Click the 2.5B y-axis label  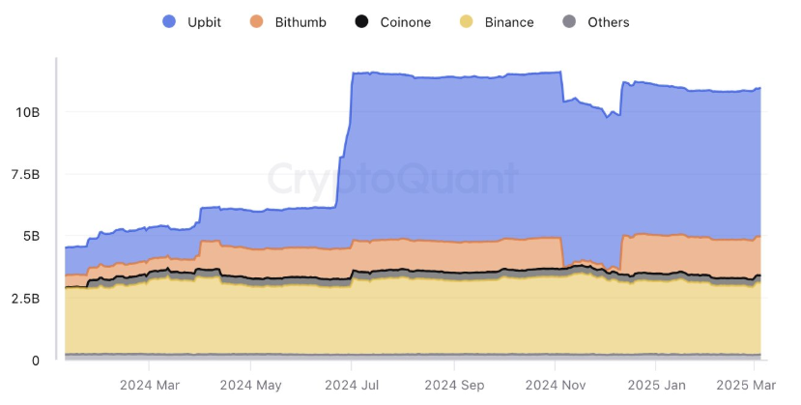pos(24,299)
